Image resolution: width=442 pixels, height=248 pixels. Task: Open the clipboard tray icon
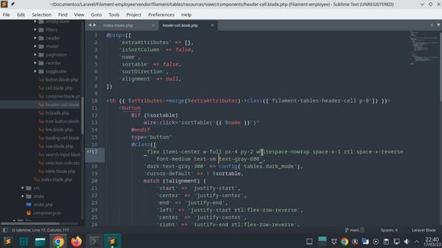tap(386, 241)
